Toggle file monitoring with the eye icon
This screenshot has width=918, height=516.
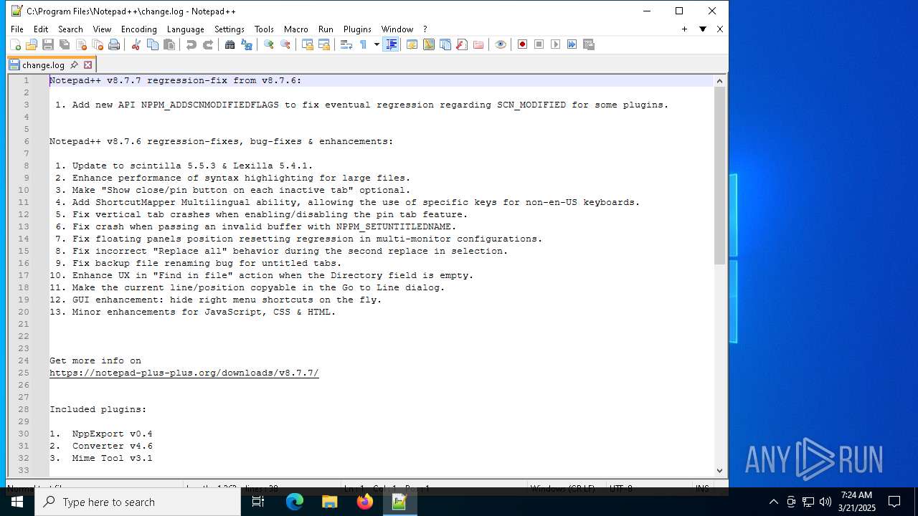[x=501, y=44]
